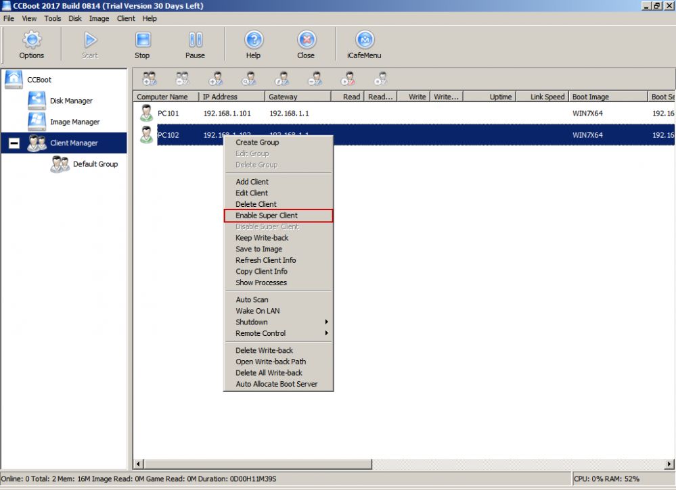Click the Default Group users icon

pos(60,164)
